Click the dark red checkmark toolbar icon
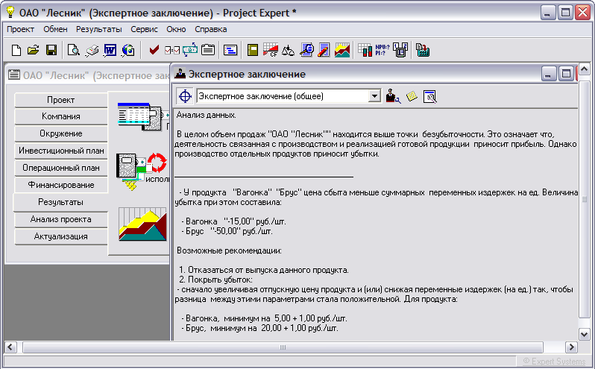This screenshot has width=595, height=369. tap(154, 50)
